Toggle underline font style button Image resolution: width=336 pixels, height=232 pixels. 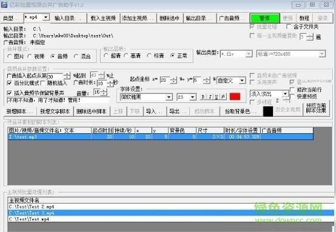pyautogui.click(x=217, y=97)
